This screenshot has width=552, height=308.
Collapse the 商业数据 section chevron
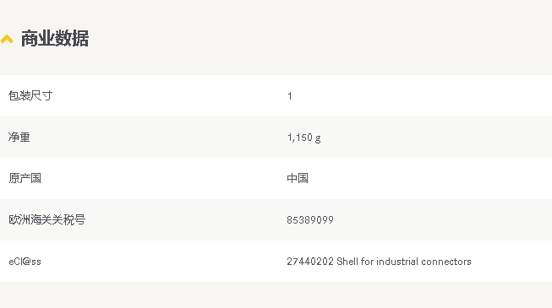[7, 39]
